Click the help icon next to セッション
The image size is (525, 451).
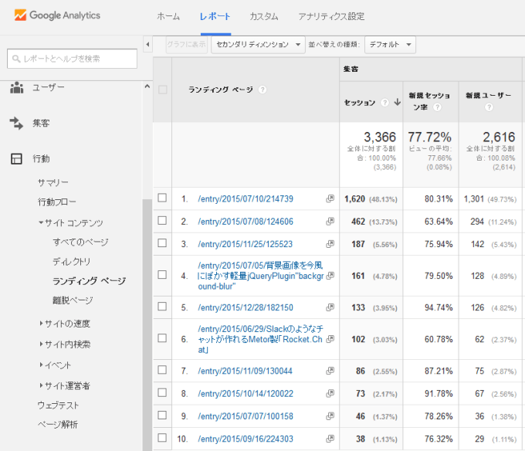tap(384, 103)
